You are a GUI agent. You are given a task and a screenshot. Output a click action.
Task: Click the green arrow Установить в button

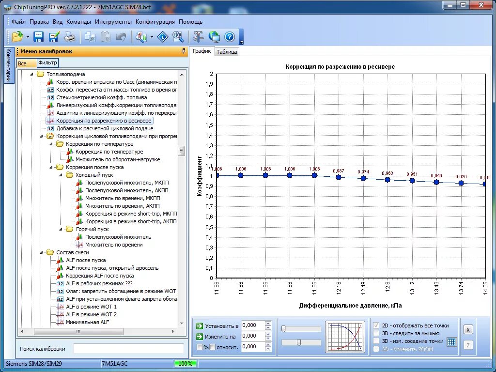tap(199, 325)
